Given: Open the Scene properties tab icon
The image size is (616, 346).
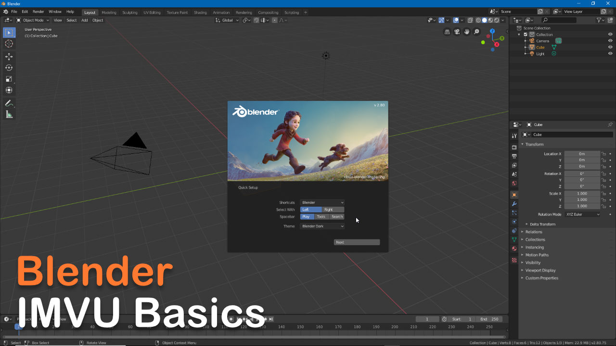Looking at the screenshot, I should coord(514,174).
